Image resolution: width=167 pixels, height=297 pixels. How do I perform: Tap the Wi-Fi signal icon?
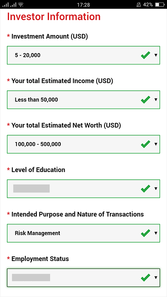[21, 5]
